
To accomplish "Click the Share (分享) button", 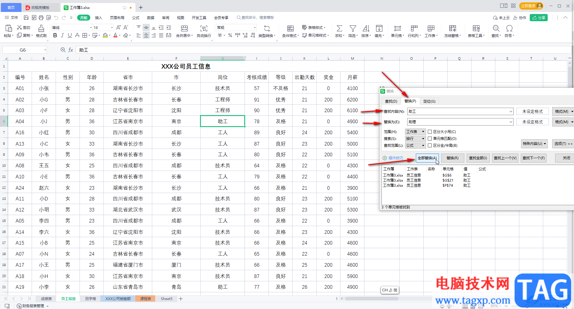I will [539, 18].
